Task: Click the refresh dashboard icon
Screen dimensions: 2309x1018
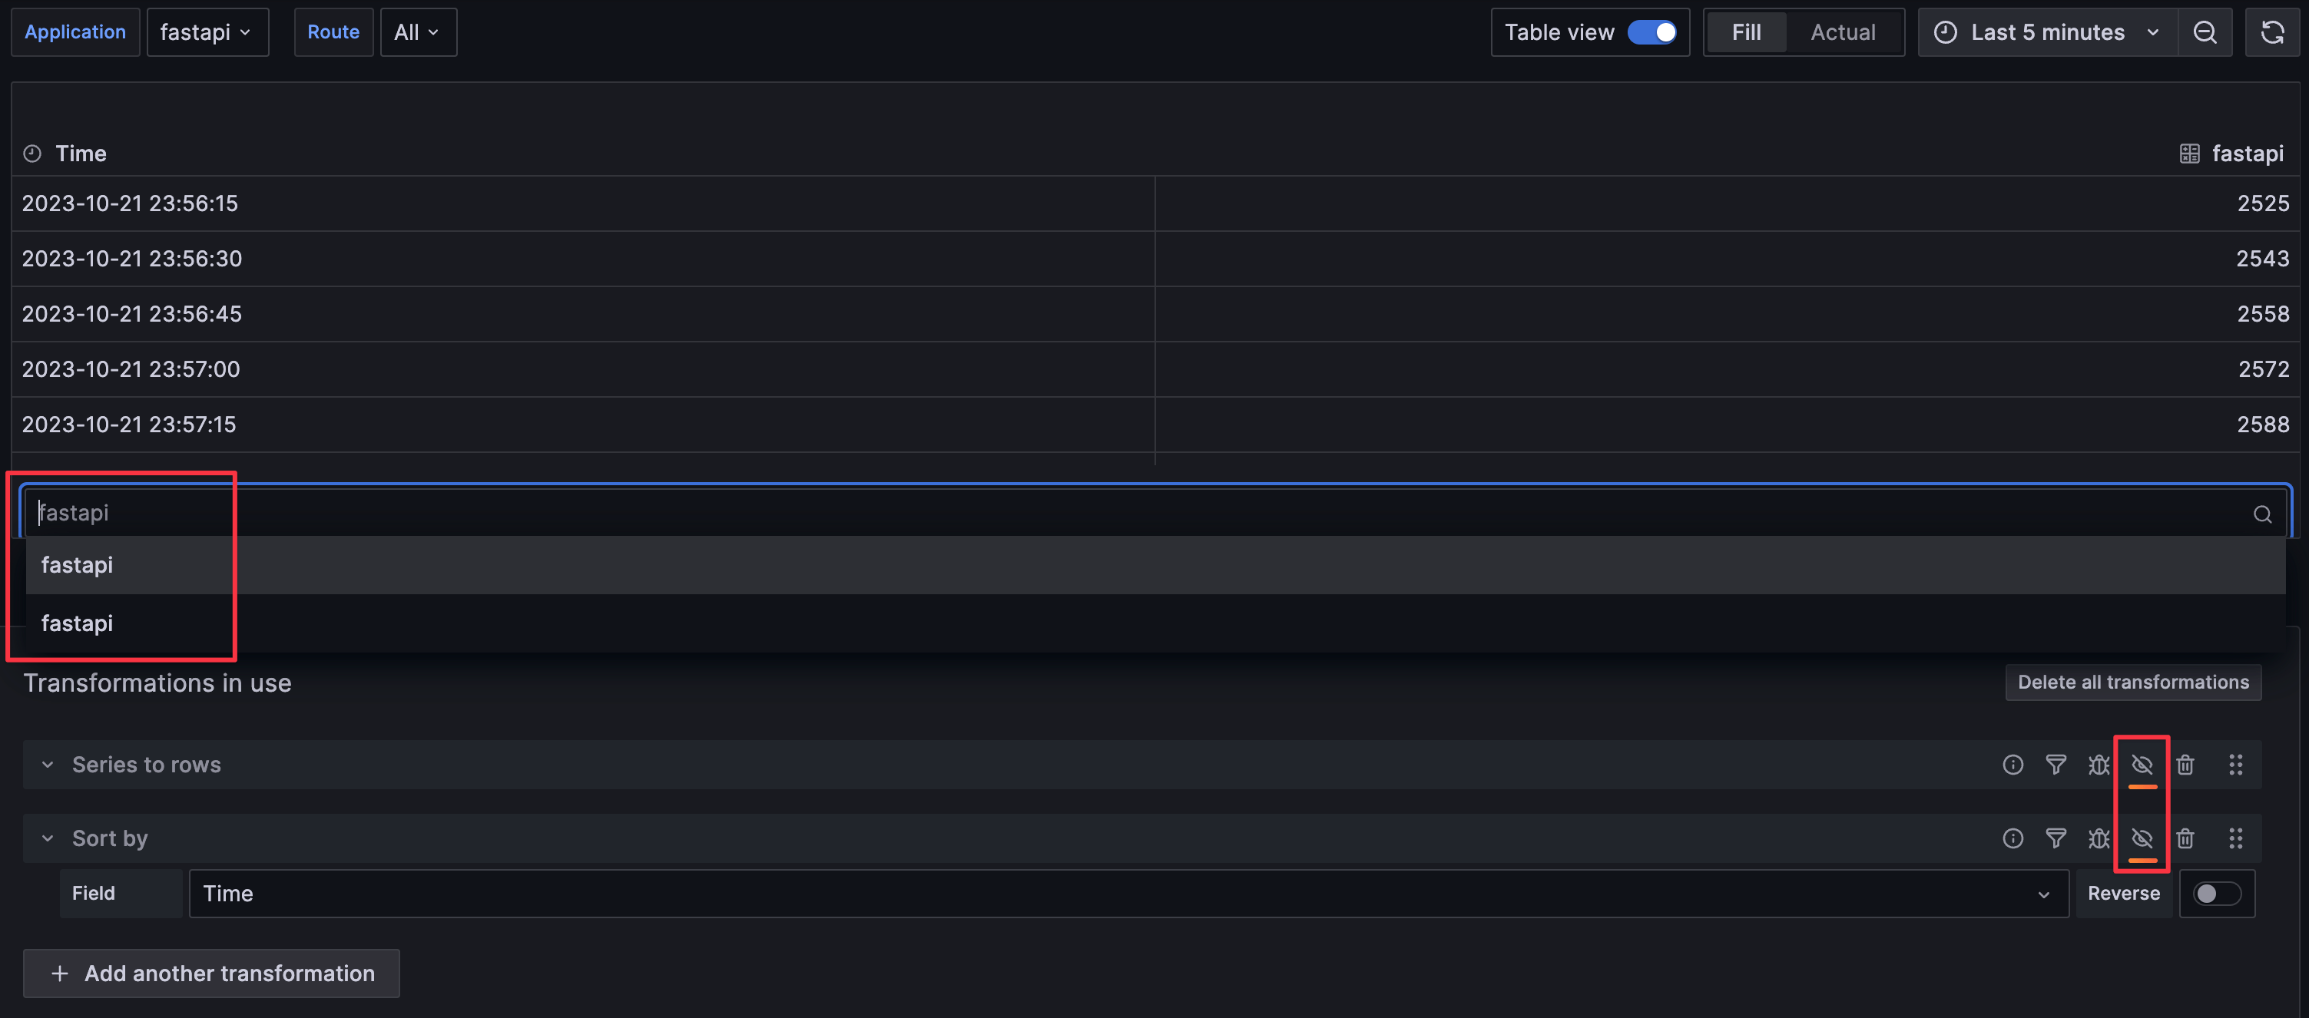Action: click(2271, 33)
